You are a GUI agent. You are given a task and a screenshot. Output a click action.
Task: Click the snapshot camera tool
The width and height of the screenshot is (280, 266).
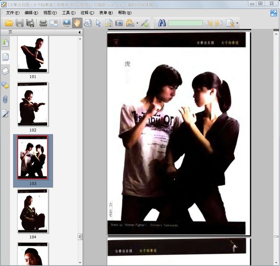pos(119,23)
